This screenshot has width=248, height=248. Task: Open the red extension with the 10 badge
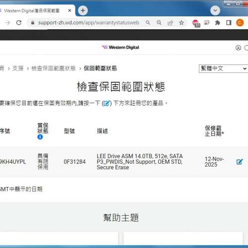point(196,23)
